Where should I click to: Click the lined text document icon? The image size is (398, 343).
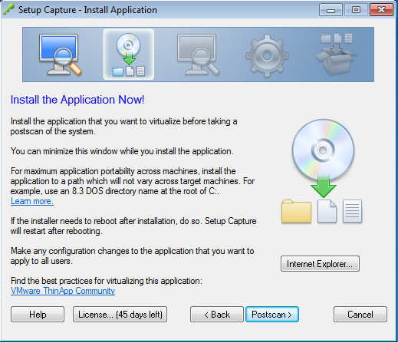pos(352,211)
